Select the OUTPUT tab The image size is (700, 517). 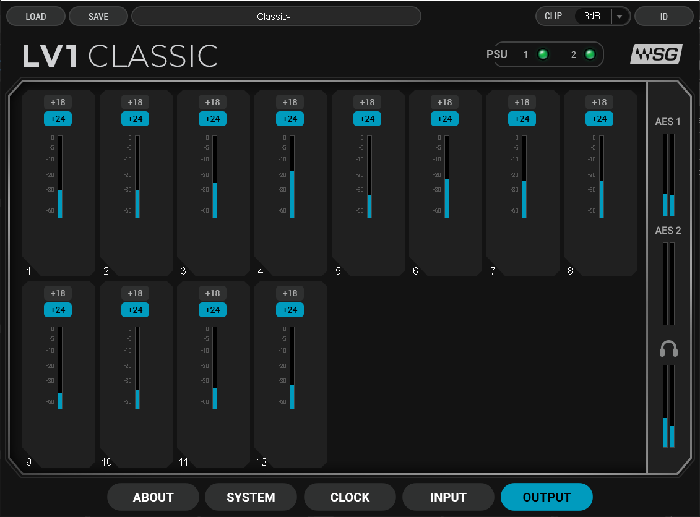pos(547,497)
